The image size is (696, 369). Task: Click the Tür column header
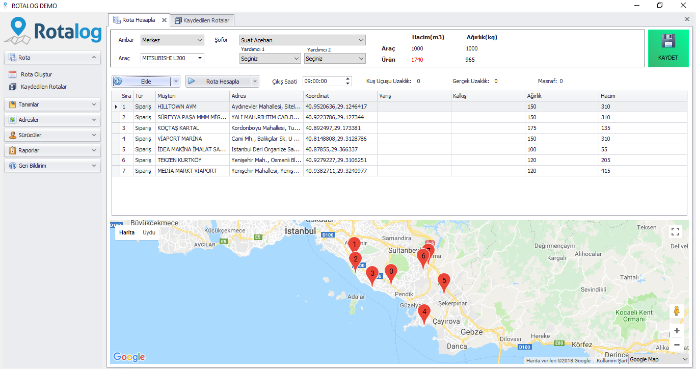click(x=144, y=96)
